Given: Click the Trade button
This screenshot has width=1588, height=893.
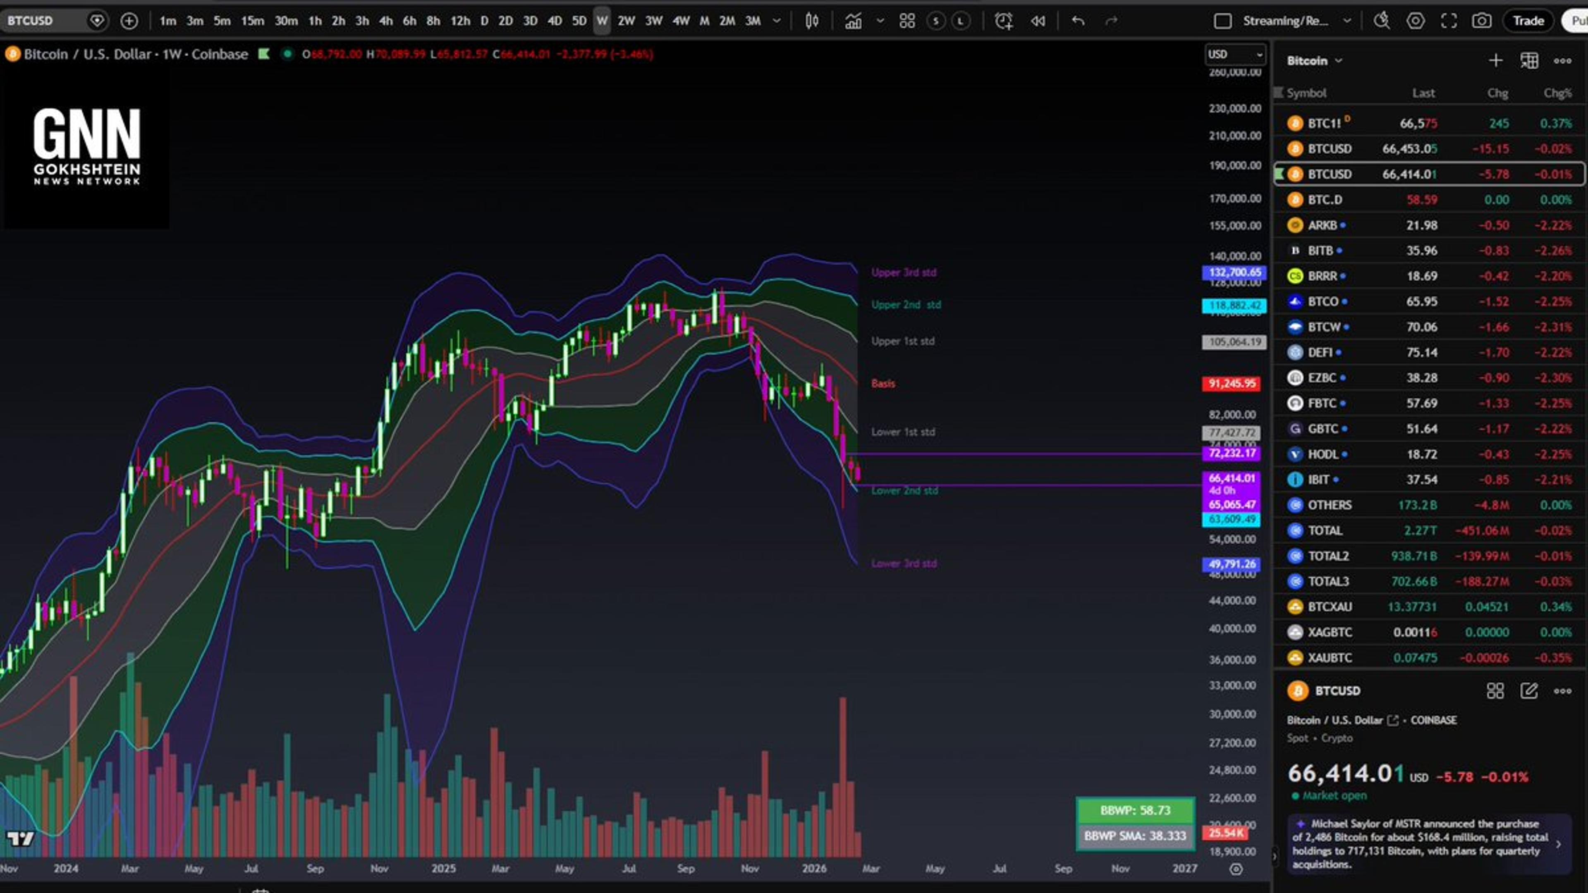Looking at the screenshot, I should pyautogui.click(x=1528, y=20).
